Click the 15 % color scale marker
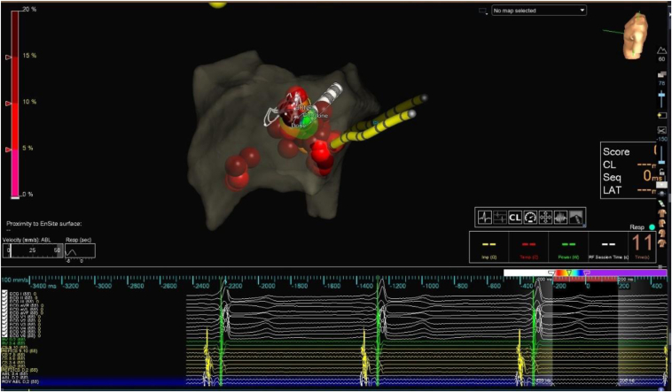Viewport: 672px width, 392px height. tap(8, 57)
